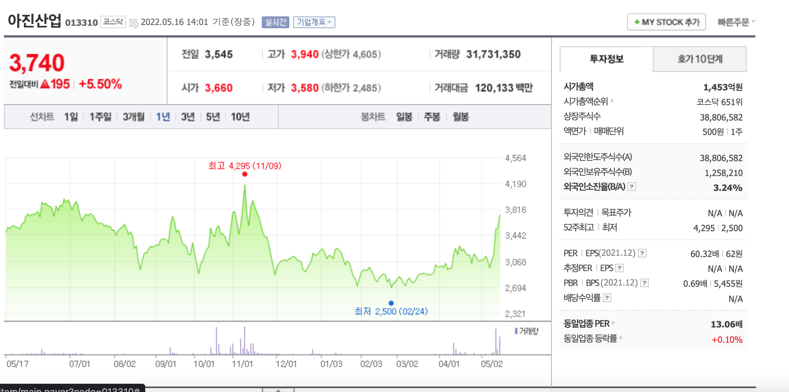This screenshot has width=789, height=392.
Task: Select the 1일 line chart period
Action: tap(71, 117)
